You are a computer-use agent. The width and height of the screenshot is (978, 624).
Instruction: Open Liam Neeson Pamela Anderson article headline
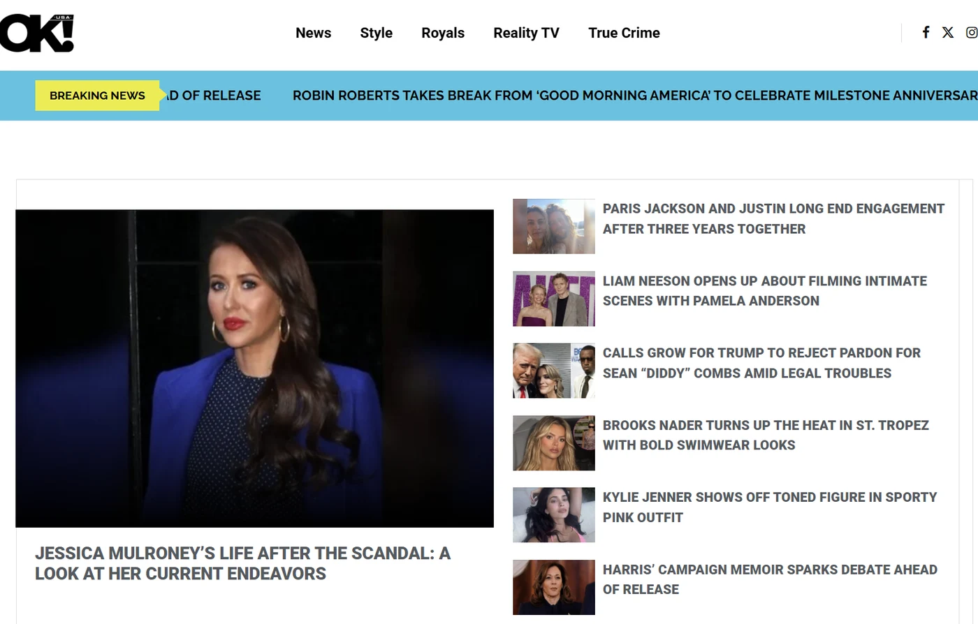coord(765,291)
